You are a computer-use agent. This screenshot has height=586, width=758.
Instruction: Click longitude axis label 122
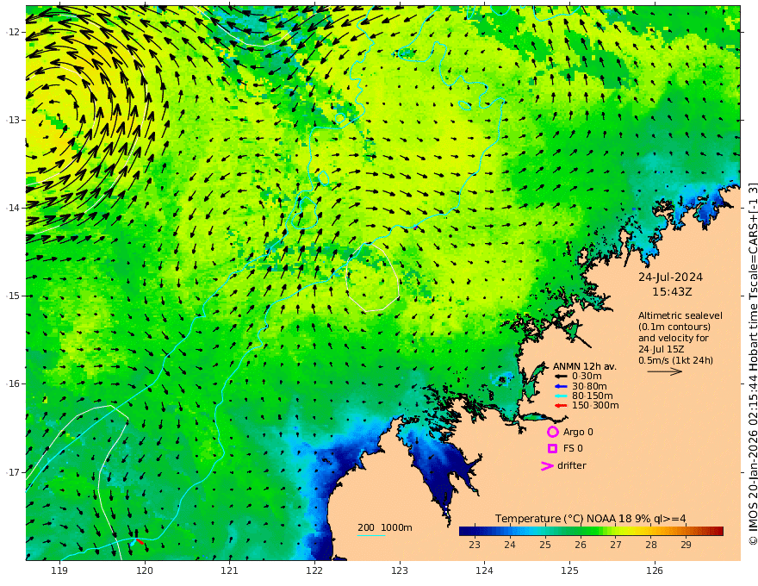point(314,570)
